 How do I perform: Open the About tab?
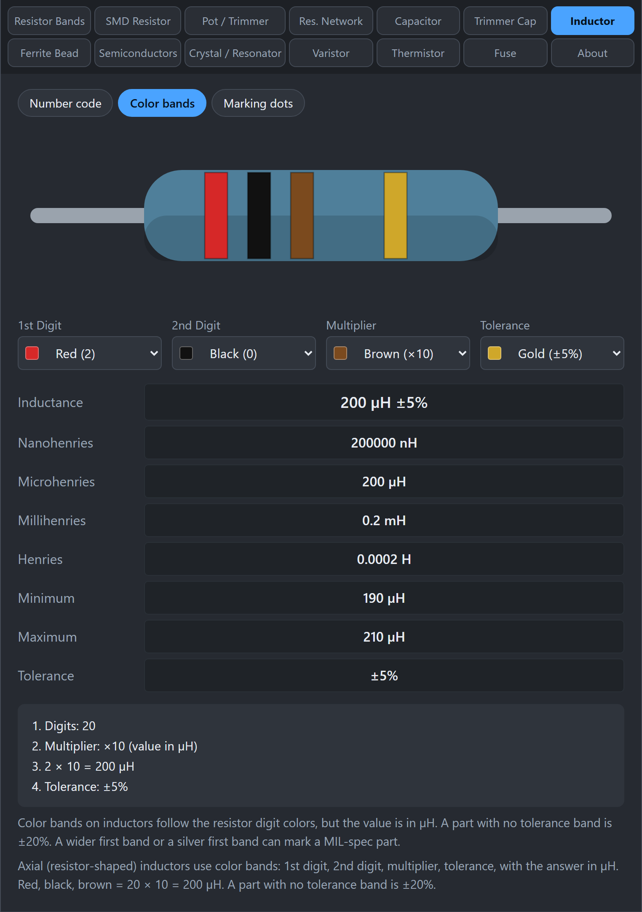click(592, 53)
